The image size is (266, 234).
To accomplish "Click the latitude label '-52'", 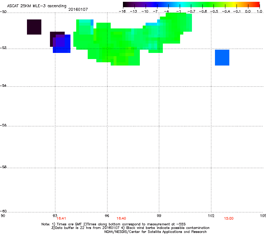I will tap(3, 48).
